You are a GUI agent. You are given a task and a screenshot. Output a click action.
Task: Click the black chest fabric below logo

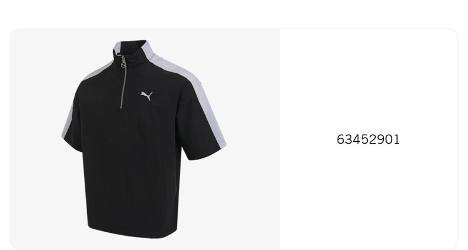point(149,125)
